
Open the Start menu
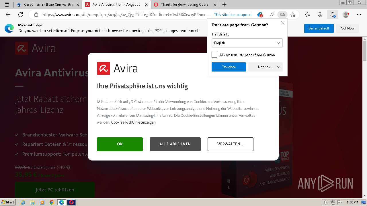click(8, 202)
